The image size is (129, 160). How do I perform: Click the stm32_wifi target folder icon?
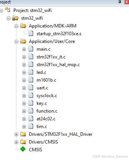click(x=15, y=18)
